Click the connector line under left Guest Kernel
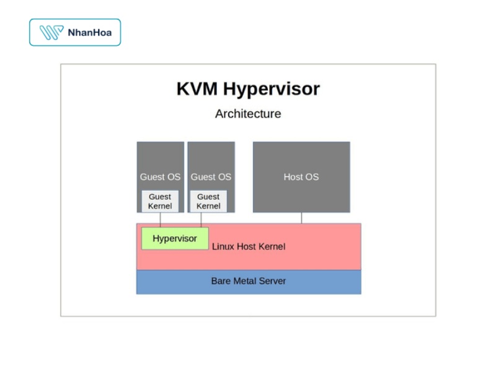Image resolution: width=496 pixels, height=372 pixels. coord(161,219)
